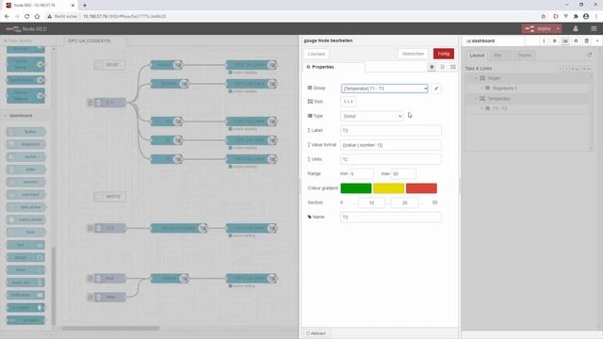Select the audio out node in palette

tap(25, 282)
